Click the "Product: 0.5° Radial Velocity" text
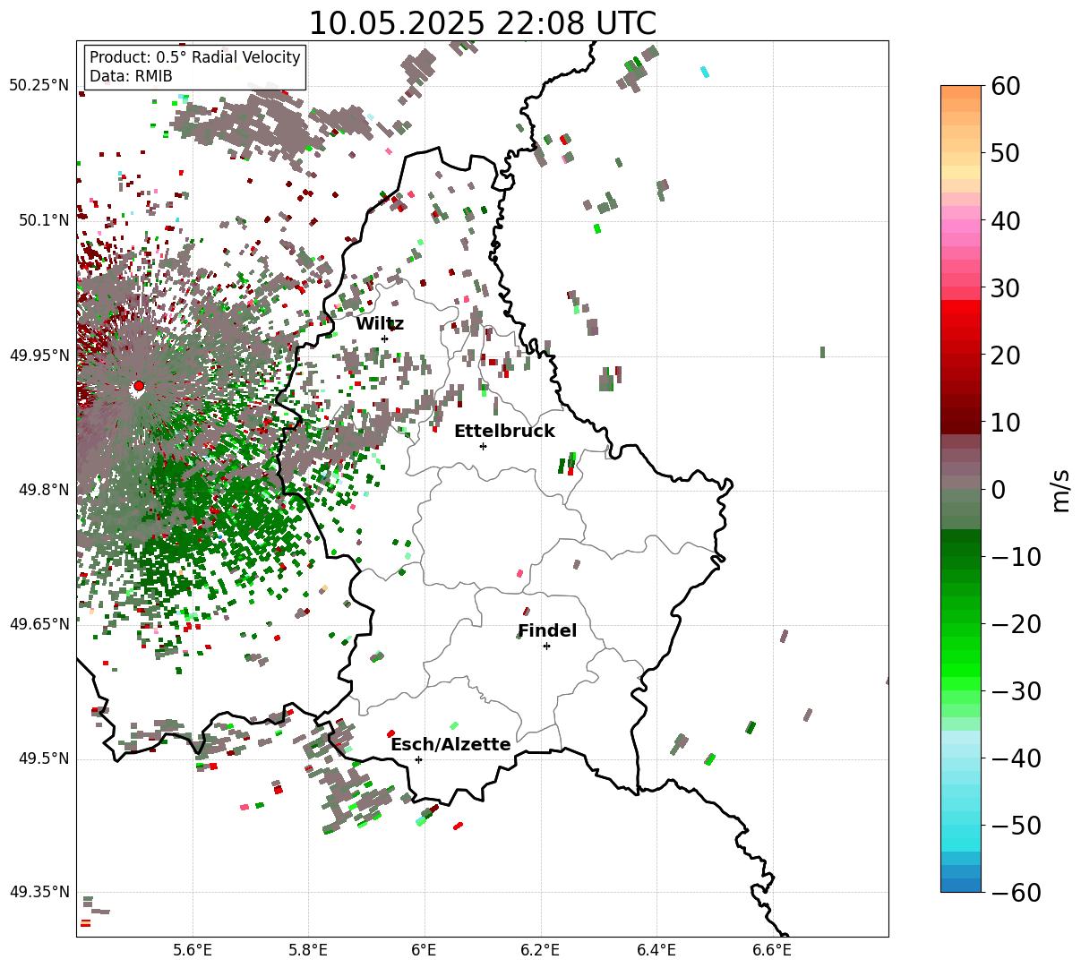Screen dimensions: 1081x968 click(195, 57)
